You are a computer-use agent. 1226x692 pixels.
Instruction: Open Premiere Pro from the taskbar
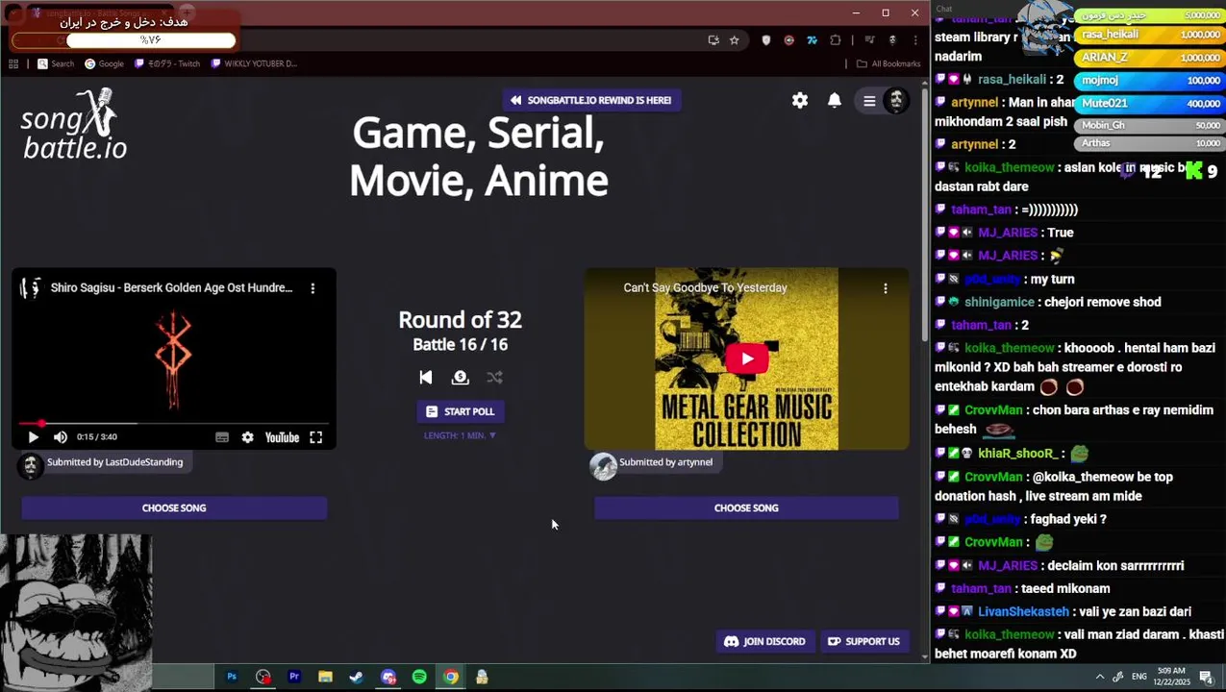[294, 677]
